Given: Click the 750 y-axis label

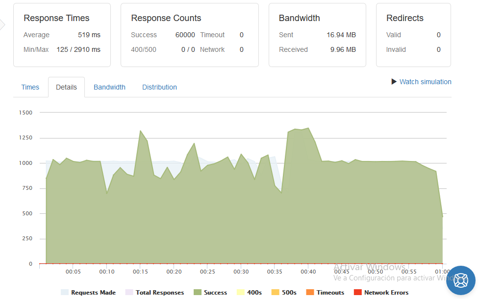Looking at the screenshot, I should pos(27,188).
